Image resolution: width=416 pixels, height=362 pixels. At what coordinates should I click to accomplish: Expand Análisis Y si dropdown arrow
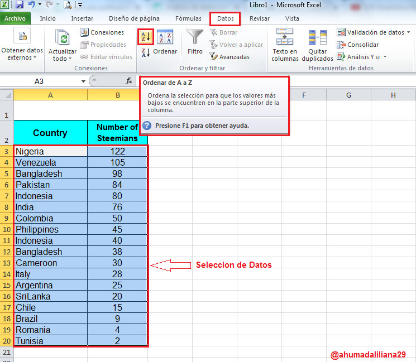(x=385, y=57)
